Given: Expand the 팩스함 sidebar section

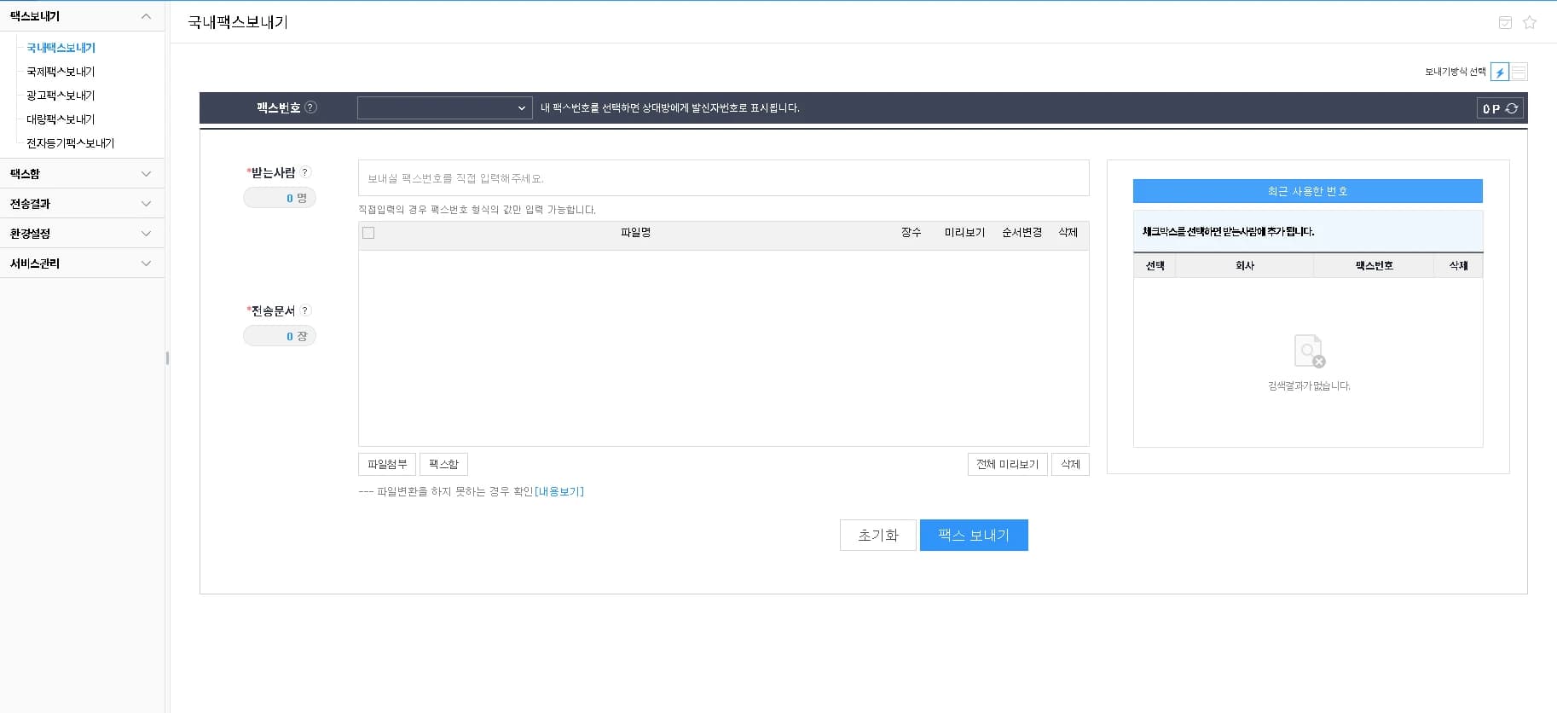Looking at the screenshot, I should click(x=146, y=174).
